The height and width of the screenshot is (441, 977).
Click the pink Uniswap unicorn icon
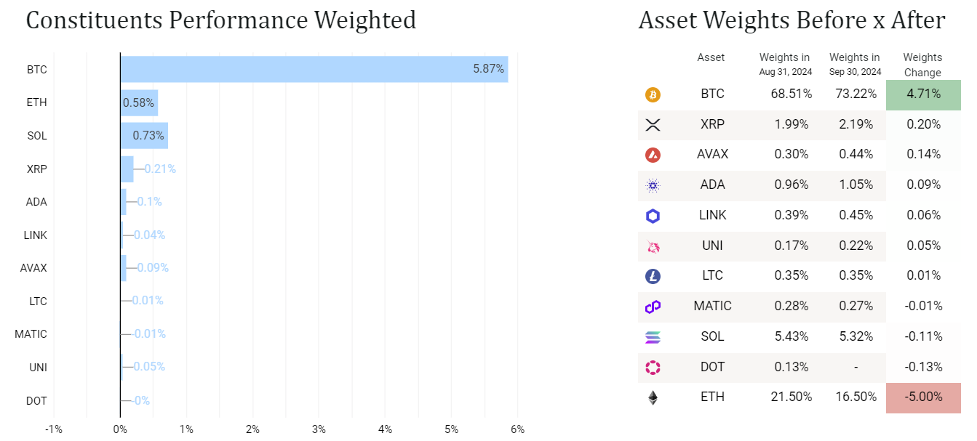(653, 246)
